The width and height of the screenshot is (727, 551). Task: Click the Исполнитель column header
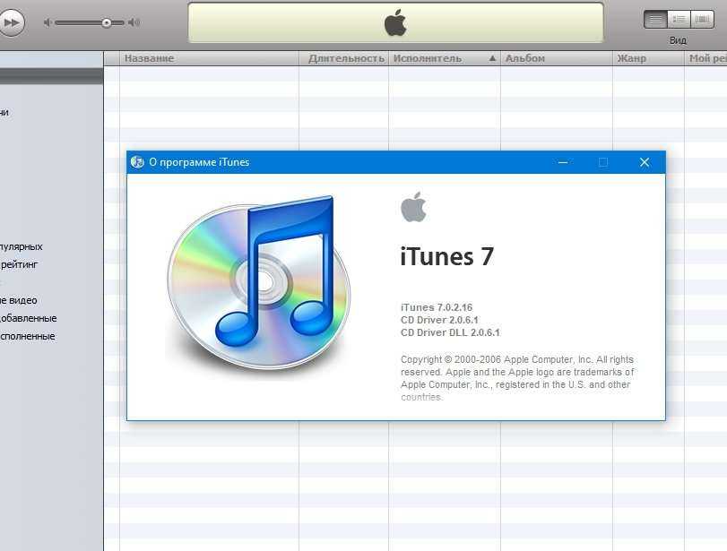click(x=444, y=58)
